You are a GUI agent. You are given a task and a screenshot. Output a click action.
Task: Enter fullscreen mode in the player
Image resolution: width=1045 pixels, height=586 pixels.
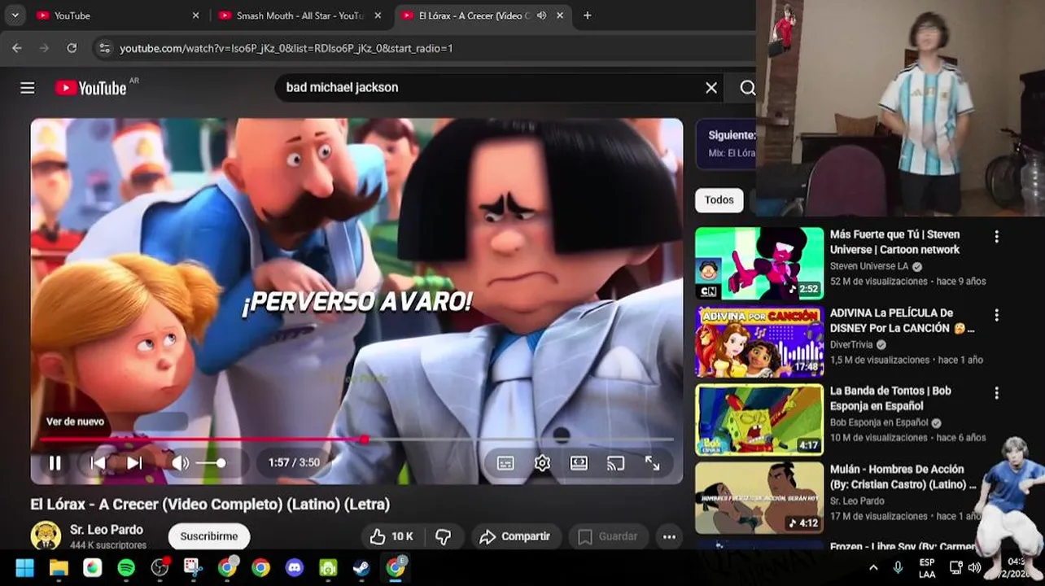(653, 463)
